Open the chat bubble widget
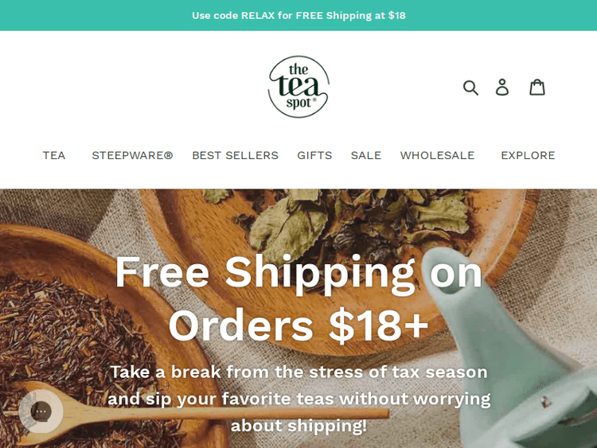This screenshot has height=448, width=597. click(41, 411)
